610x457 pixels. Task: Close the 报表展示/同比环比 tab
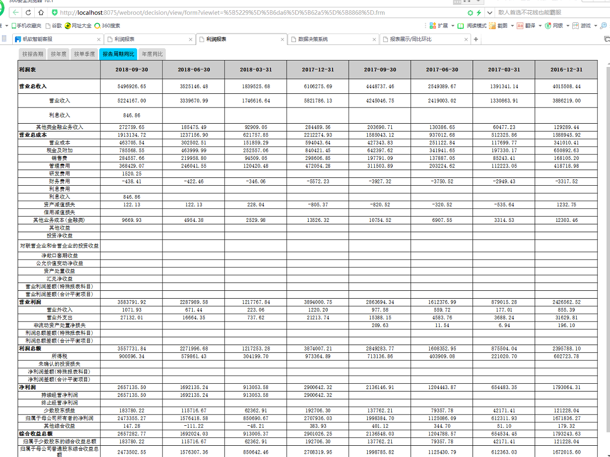tap(466, 39)
